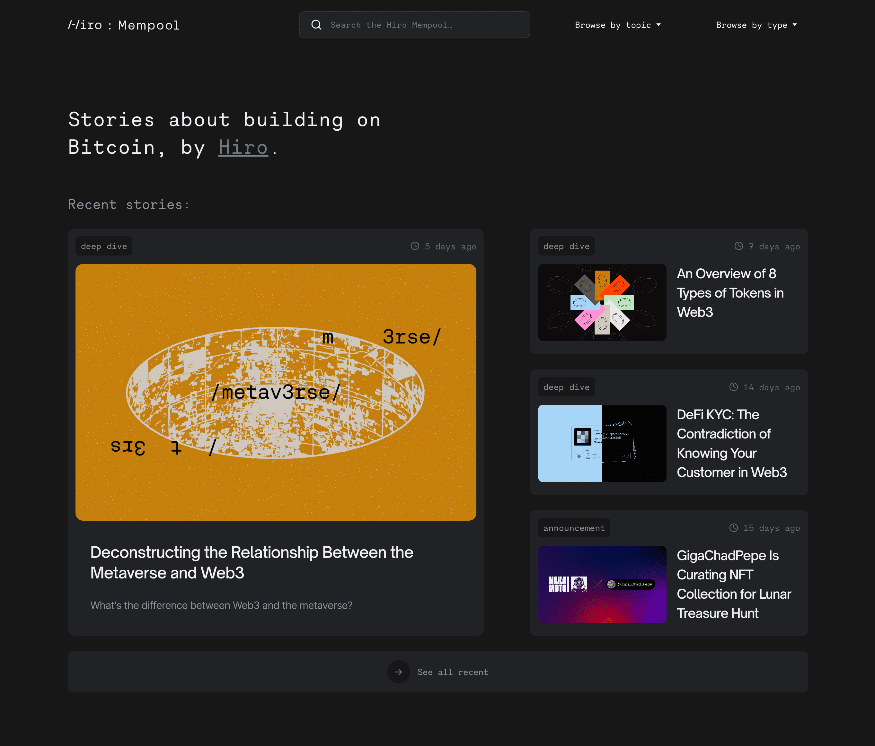Click the 15 days ago timestamp
The image size is (875, 746).
click(772, 528)
